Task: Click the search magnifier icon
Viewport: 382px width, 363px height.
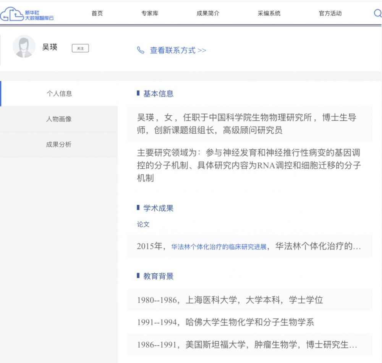Action: click(377, 13)
